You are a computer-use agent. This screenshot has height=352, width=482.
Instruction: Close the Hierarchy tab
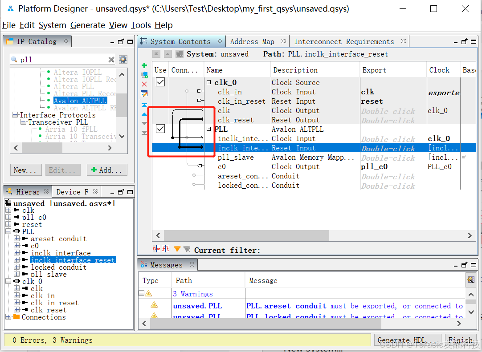coord(46,191)
